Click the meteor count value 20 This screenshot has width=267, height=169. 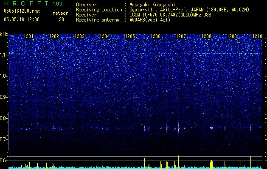point(62,19)
